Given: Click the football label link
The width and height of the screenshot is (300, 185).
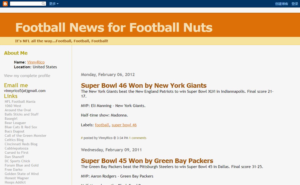Looking at the screenshot, I should [102, 125].
